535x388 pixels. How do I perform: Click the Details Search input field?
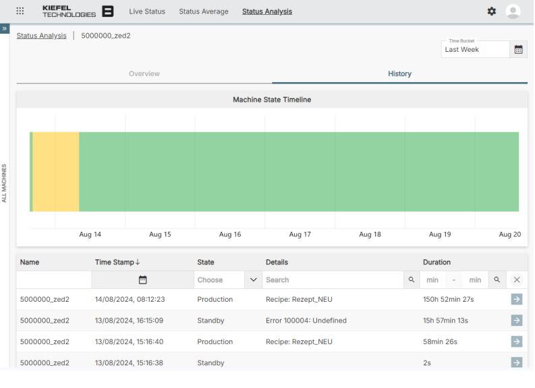(333, 280)
